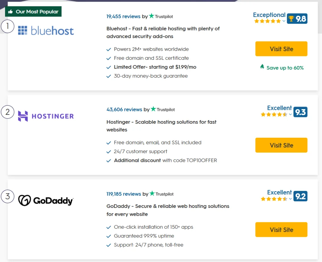Expand GoDaddy rating chevron next to stars

[290, 199]
